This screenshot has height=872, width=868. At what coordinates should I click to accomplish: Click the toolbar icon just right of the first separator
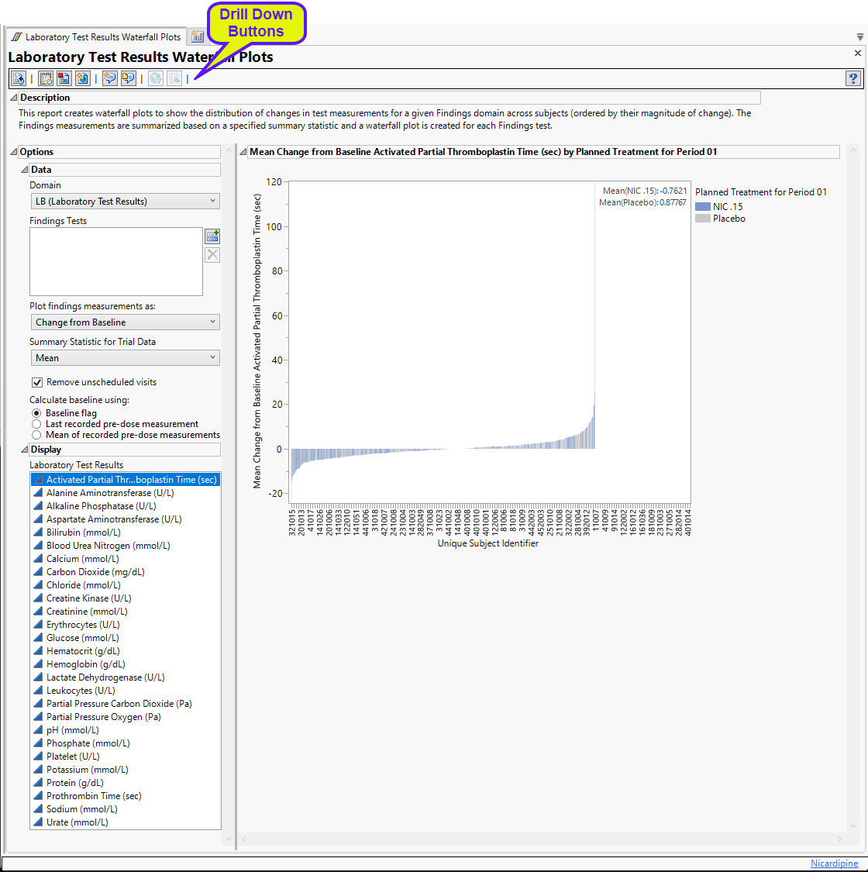(x=46, y=78)
